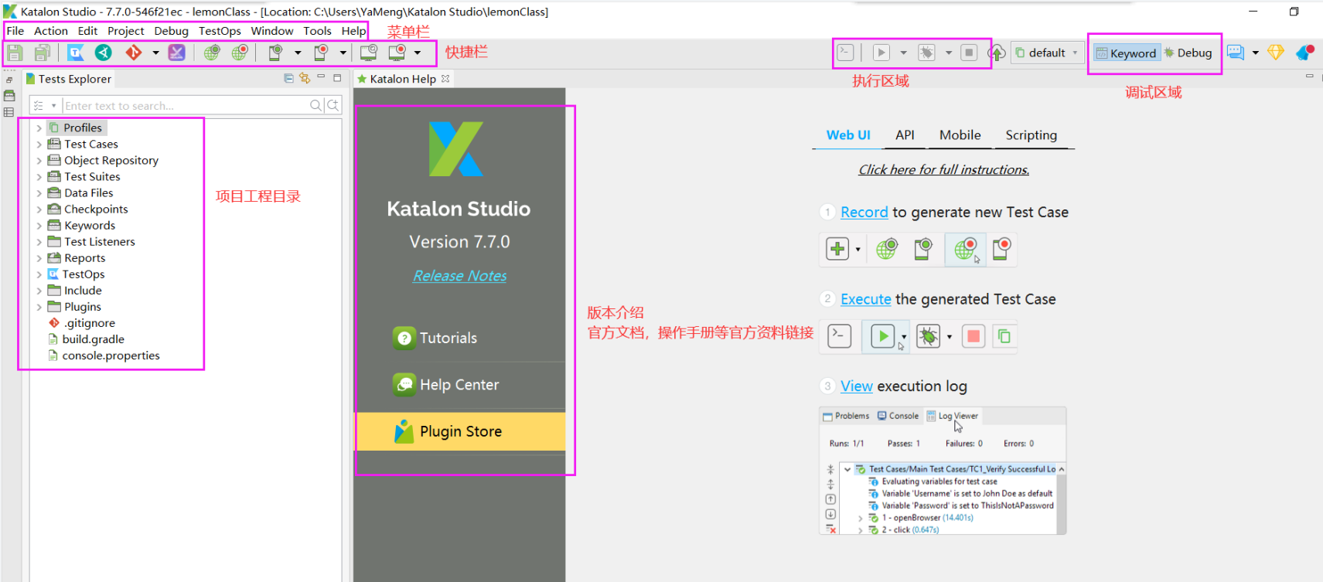Image resolution: width=1323 pixels, height=582 pixels.
Task: Click the upload to cloud icon
Action: point(997,53)
